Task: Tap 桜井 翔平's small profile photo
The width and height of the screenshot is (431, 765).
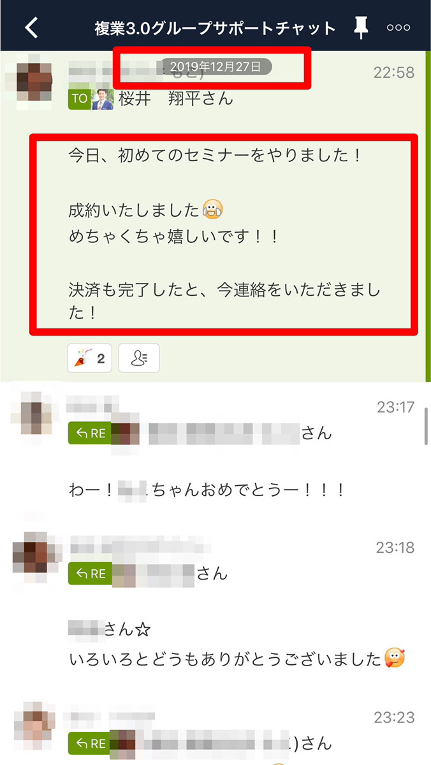Action: (102, 99)
